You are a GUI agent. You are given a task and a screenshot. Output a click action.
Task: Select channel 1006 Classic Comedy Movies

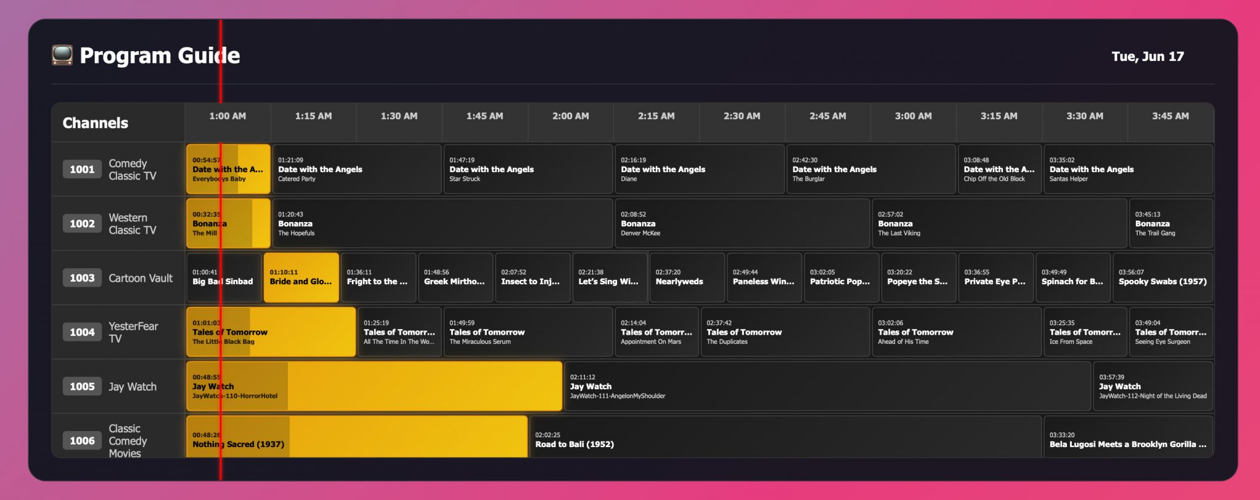click(x=118, y=436)
